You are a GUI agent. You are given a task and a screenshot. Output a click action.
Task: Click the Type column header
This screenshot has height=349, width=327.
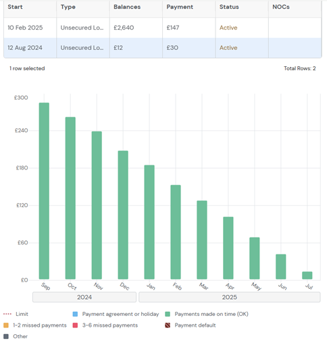click(x=68, y=7)
